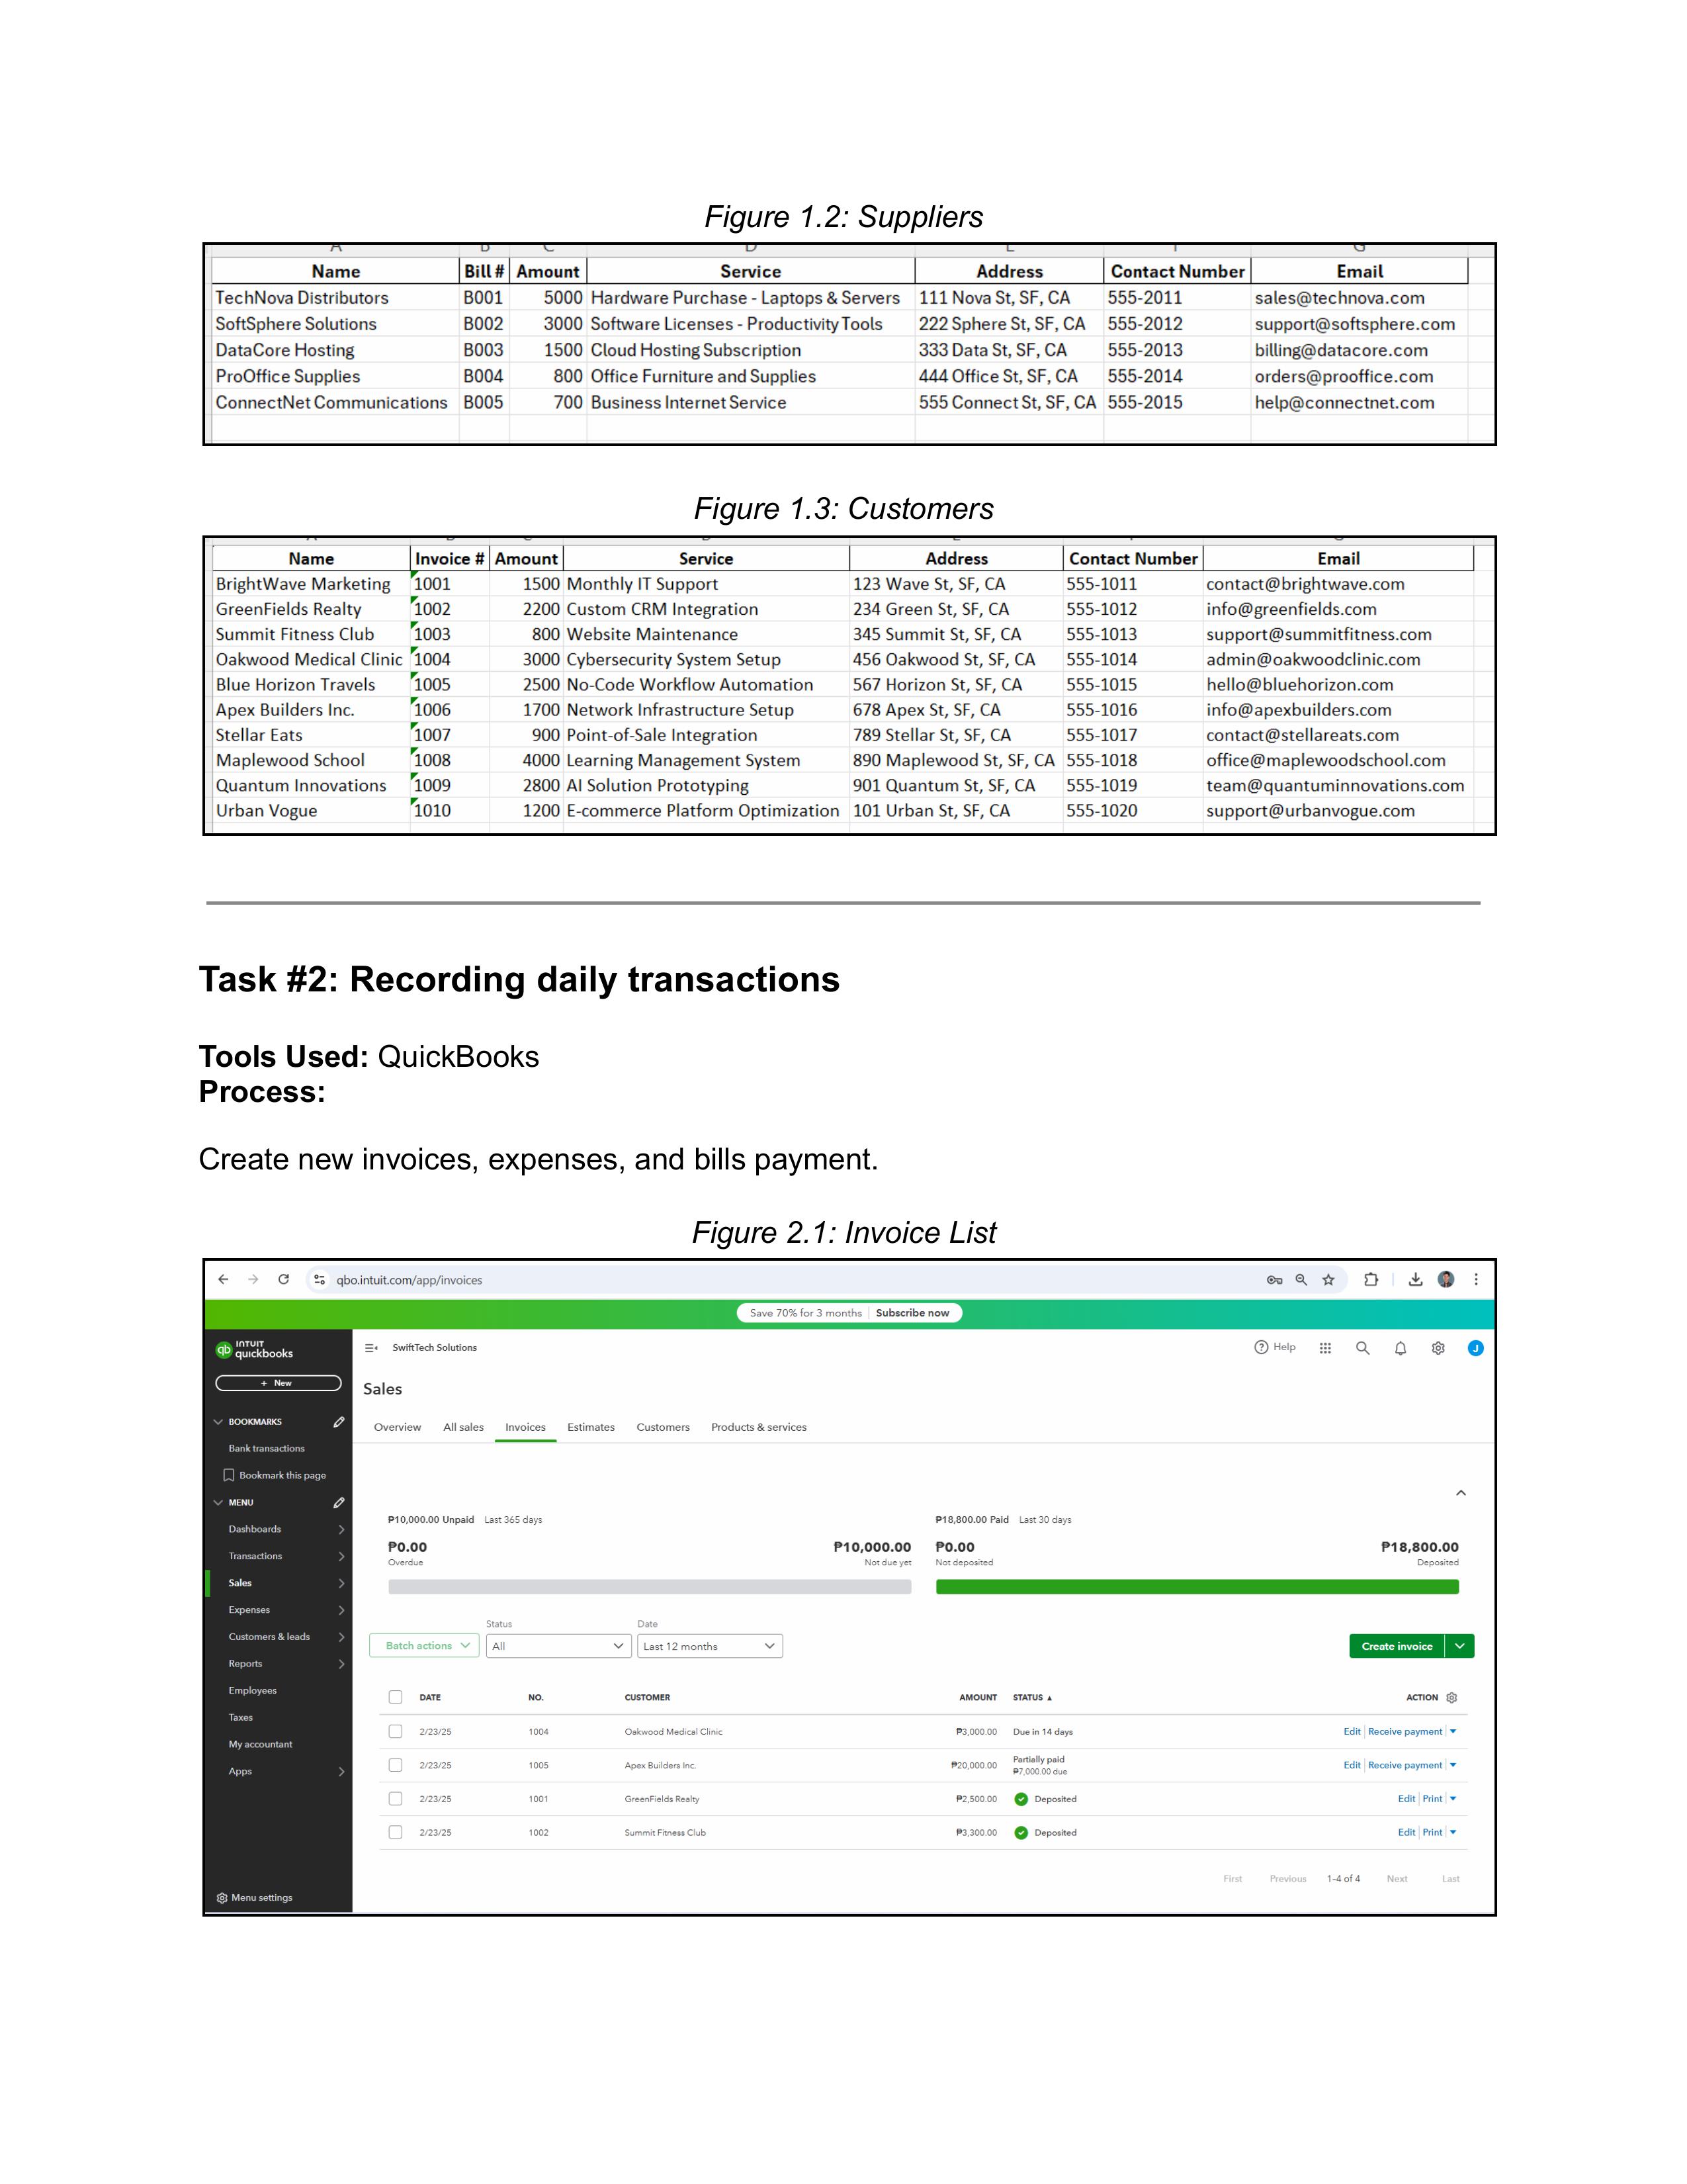Screen dimensions: 1687x2184
Task: Open the Date dropdown showing Last 12 months
Action: tap(710, 1646)
